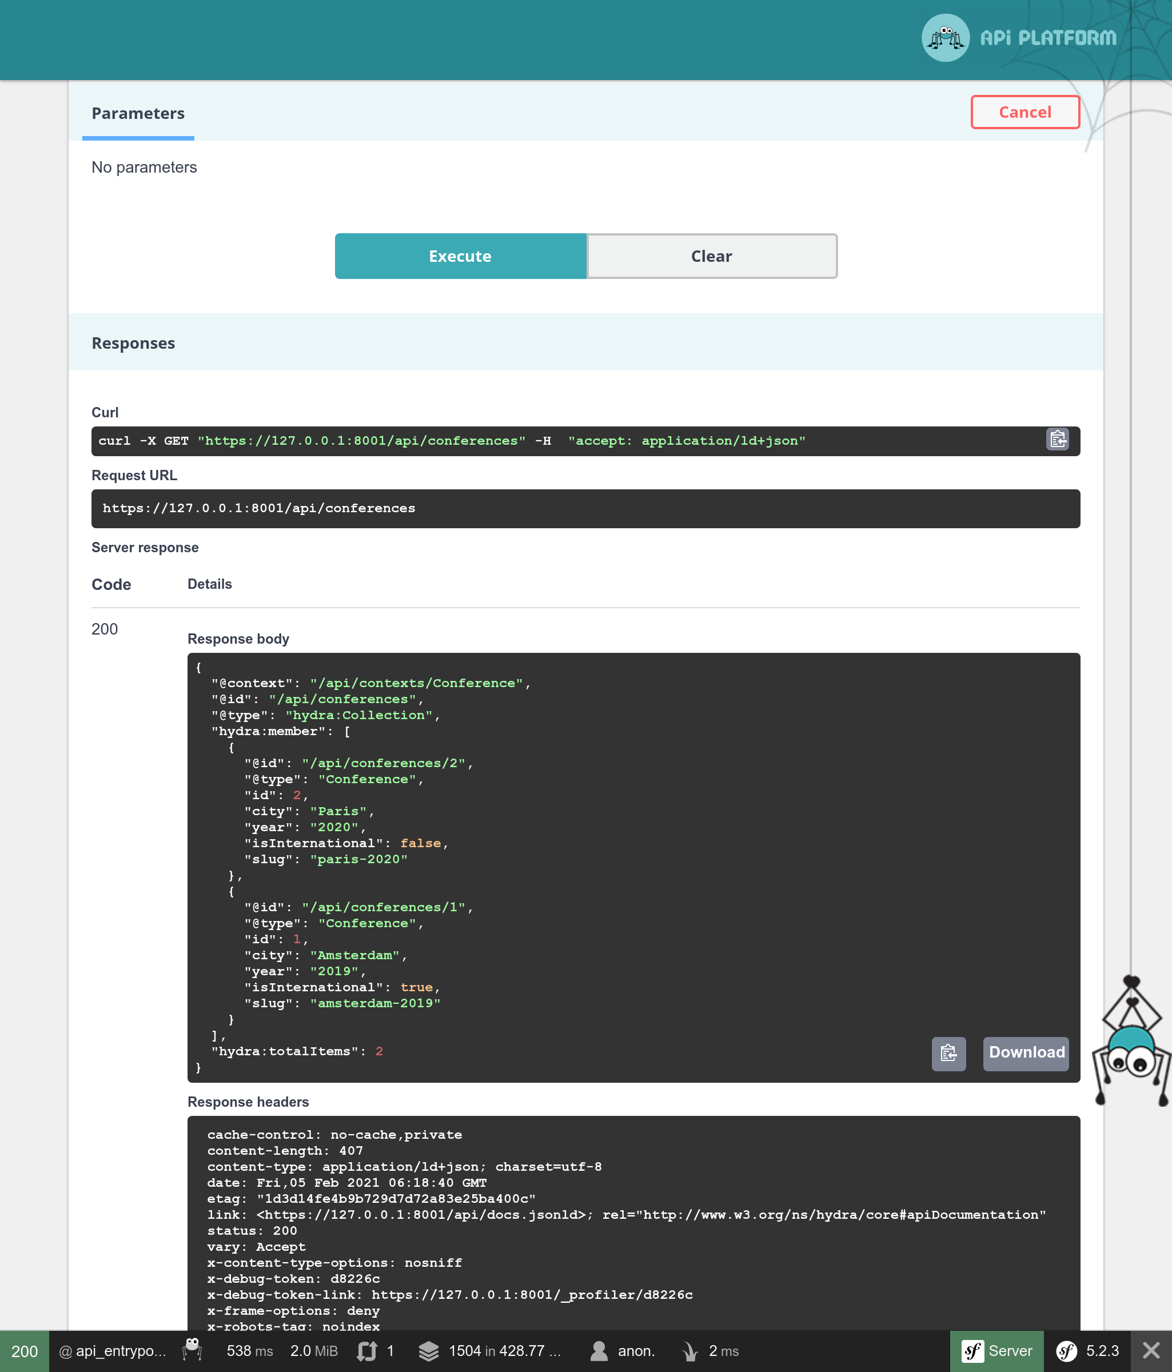Open the 200 status code panel
Viewport: 1172px width, 1372px height.
click(25, 1351)
